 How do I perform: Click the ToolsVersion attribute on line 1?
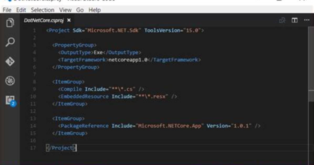[x=172, y=30]
